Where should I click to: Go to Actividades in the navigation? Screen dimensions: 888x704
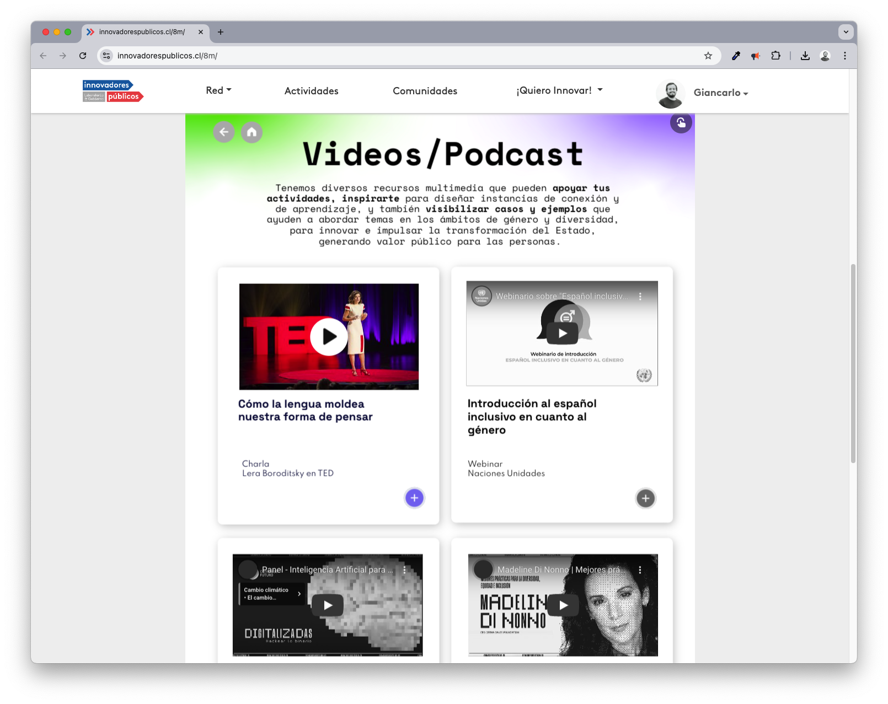pos(311,91)
